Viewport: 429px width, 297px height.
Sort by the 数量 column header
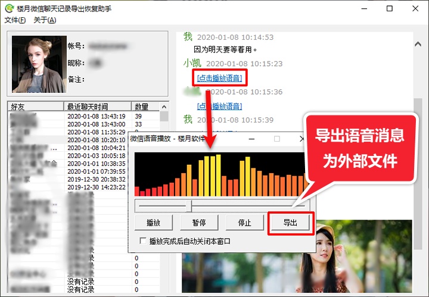click(x=145, y=107)
